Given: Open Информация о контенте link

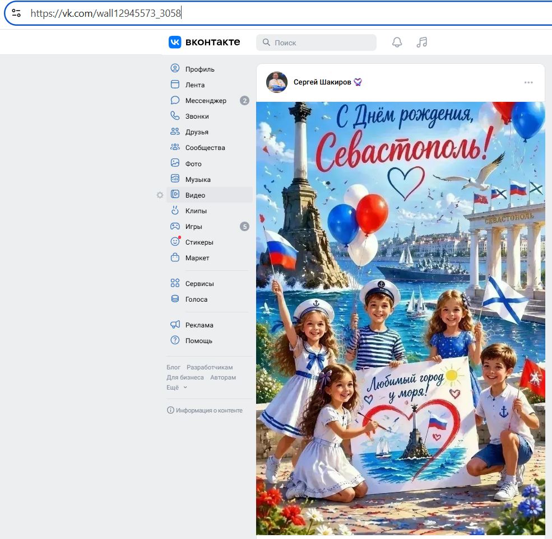Looking at the screenshot, I should pyautogui.click(x=209, y=410).
